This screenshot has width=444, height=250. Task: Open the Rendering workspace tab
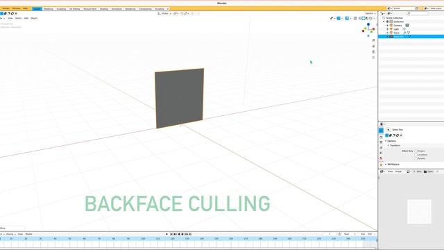pos(130,9)
